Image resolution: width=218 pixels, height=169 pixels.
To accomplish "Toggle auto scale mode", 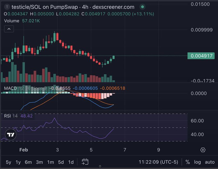I will (210, 162).
